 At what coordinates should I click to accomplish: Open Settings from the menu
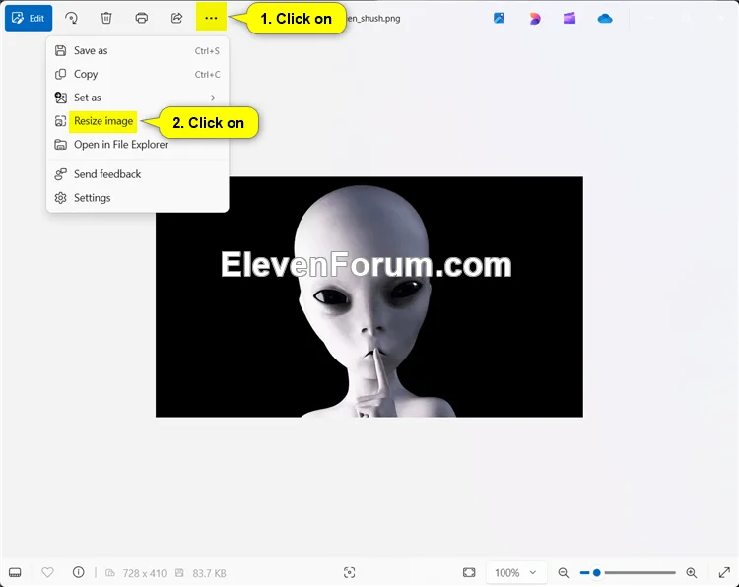(138, 198)
